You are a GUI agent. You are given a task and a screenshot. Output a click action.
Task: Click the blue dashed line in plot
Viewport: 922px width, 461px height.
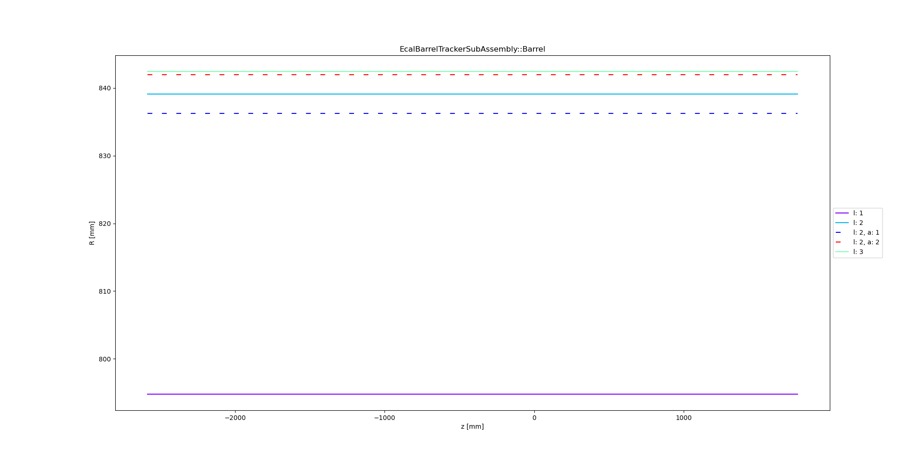pos(467,113)
